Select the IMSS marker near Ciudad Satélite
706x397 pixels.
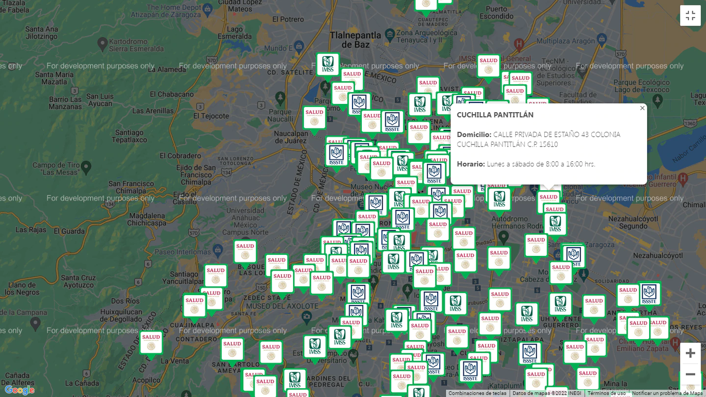[327, 64]
